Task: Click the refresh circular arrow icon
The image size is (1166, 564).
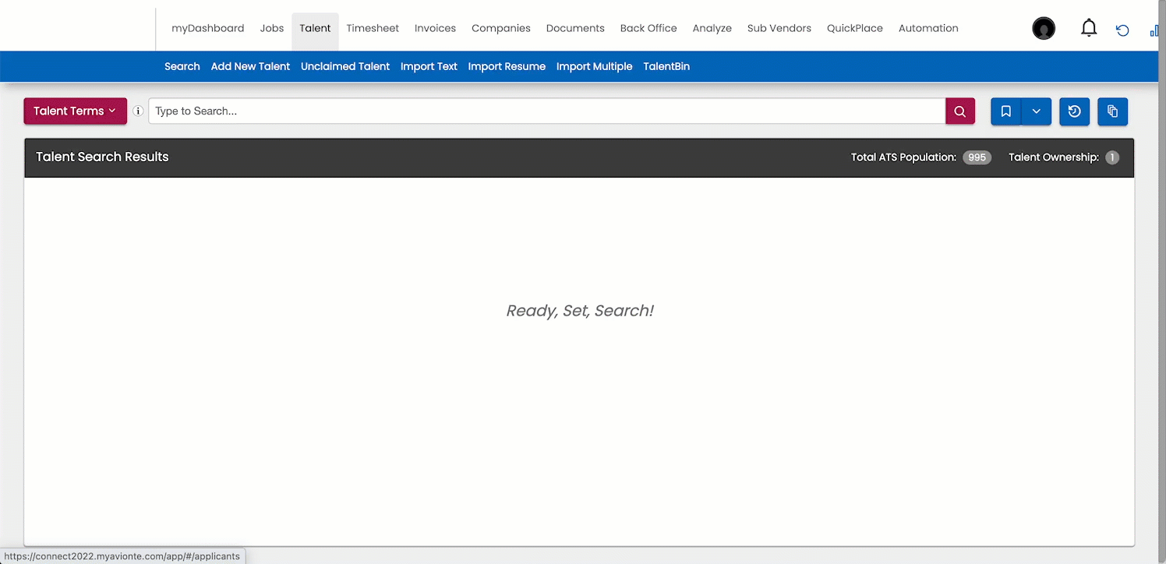Action: coord(1122,30)
